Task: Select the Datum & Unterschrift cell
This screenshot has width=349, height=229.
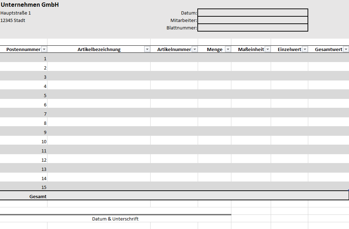Action: pos(115,219)
